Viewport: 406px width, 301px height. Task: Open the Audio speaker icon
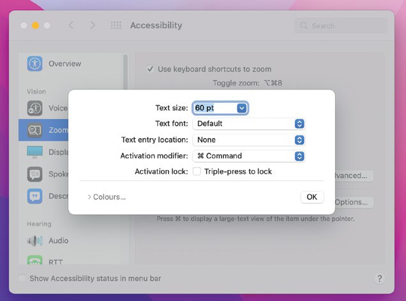click(x=34, y=241)
